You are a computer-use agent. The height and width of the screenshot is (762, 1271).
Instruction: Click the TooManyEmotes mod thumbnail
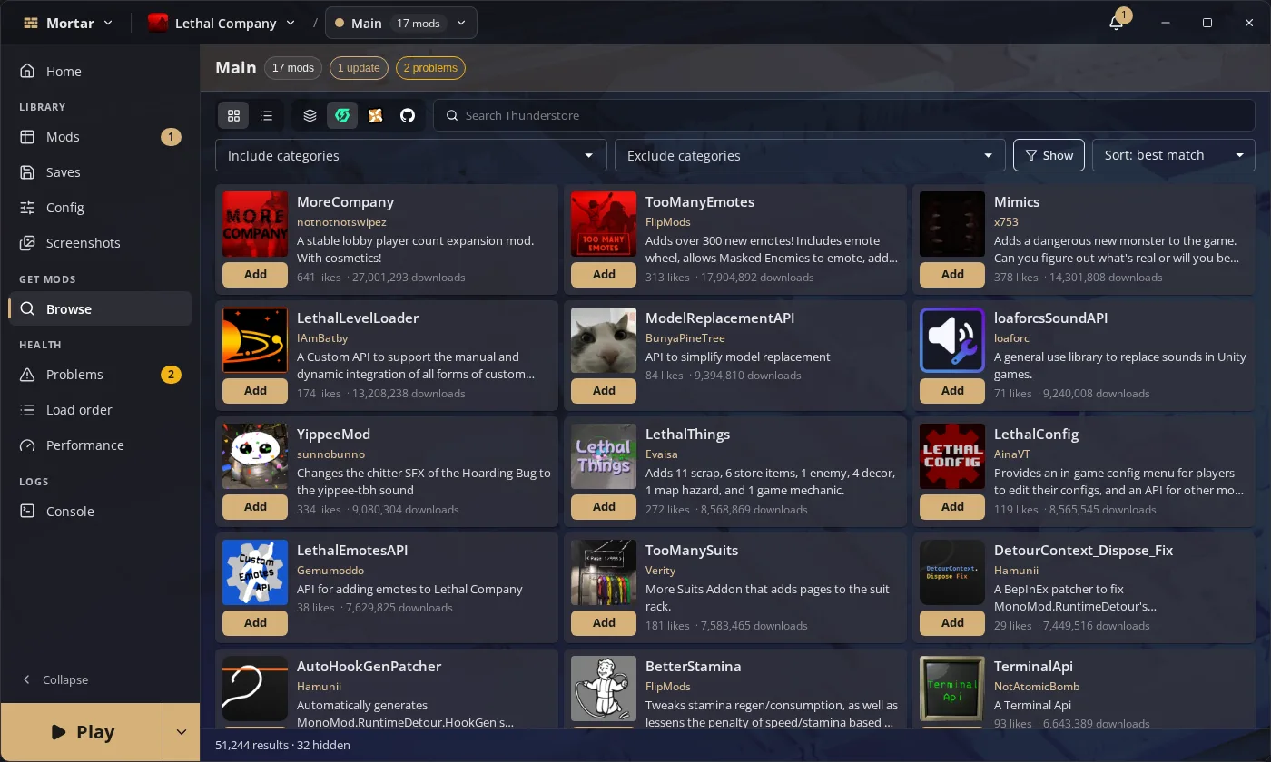point(604,224)
